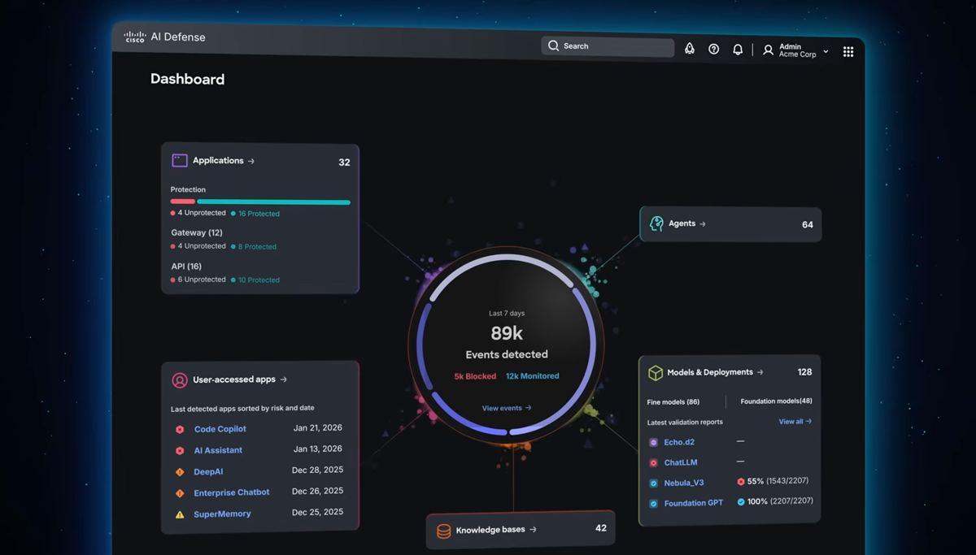Click the User-accessed apps person icon

point(180,380)
